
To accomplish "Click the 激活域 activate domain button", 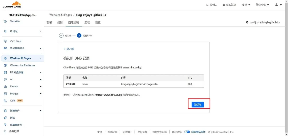I will click(x=198, y=105).
